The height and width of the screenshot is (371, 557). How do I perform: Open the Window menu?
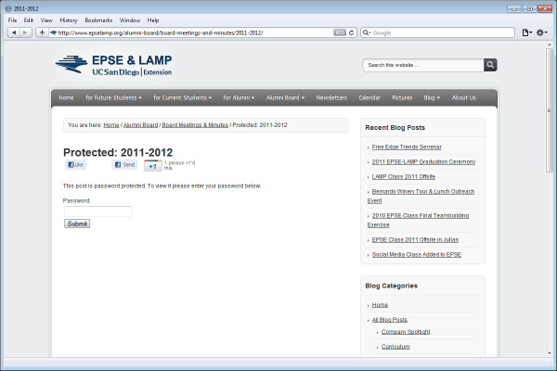130,20
